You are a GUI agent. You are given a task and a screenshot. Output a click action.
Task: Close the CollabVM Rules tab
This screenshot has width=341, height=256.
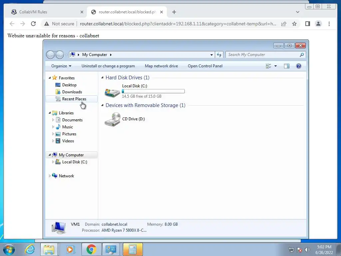[82, 12]
